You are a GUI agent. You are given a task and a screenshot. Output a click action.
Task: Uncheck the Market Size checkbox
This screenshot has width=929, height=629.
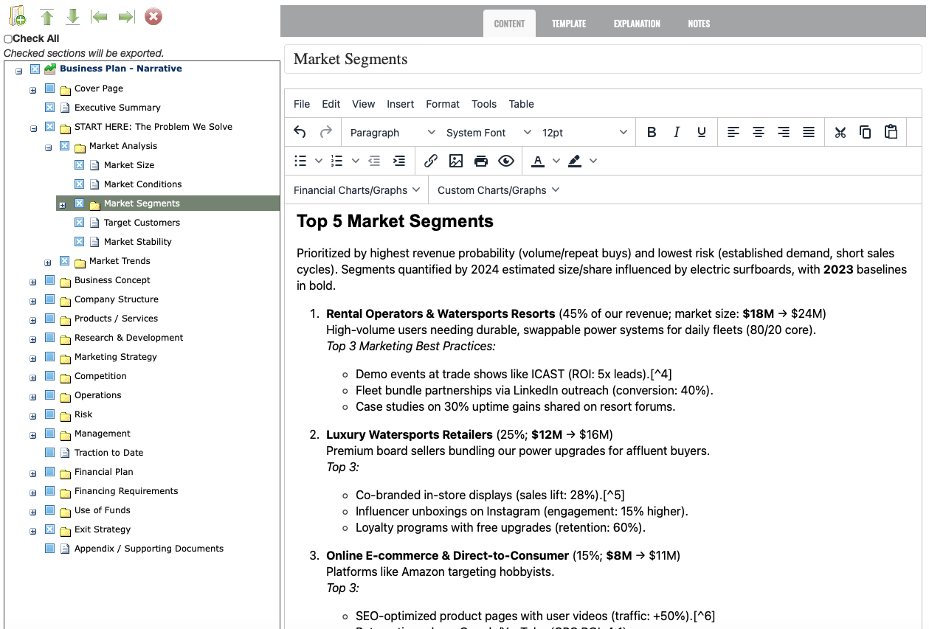pyautogui.click(x=79, y=165)
